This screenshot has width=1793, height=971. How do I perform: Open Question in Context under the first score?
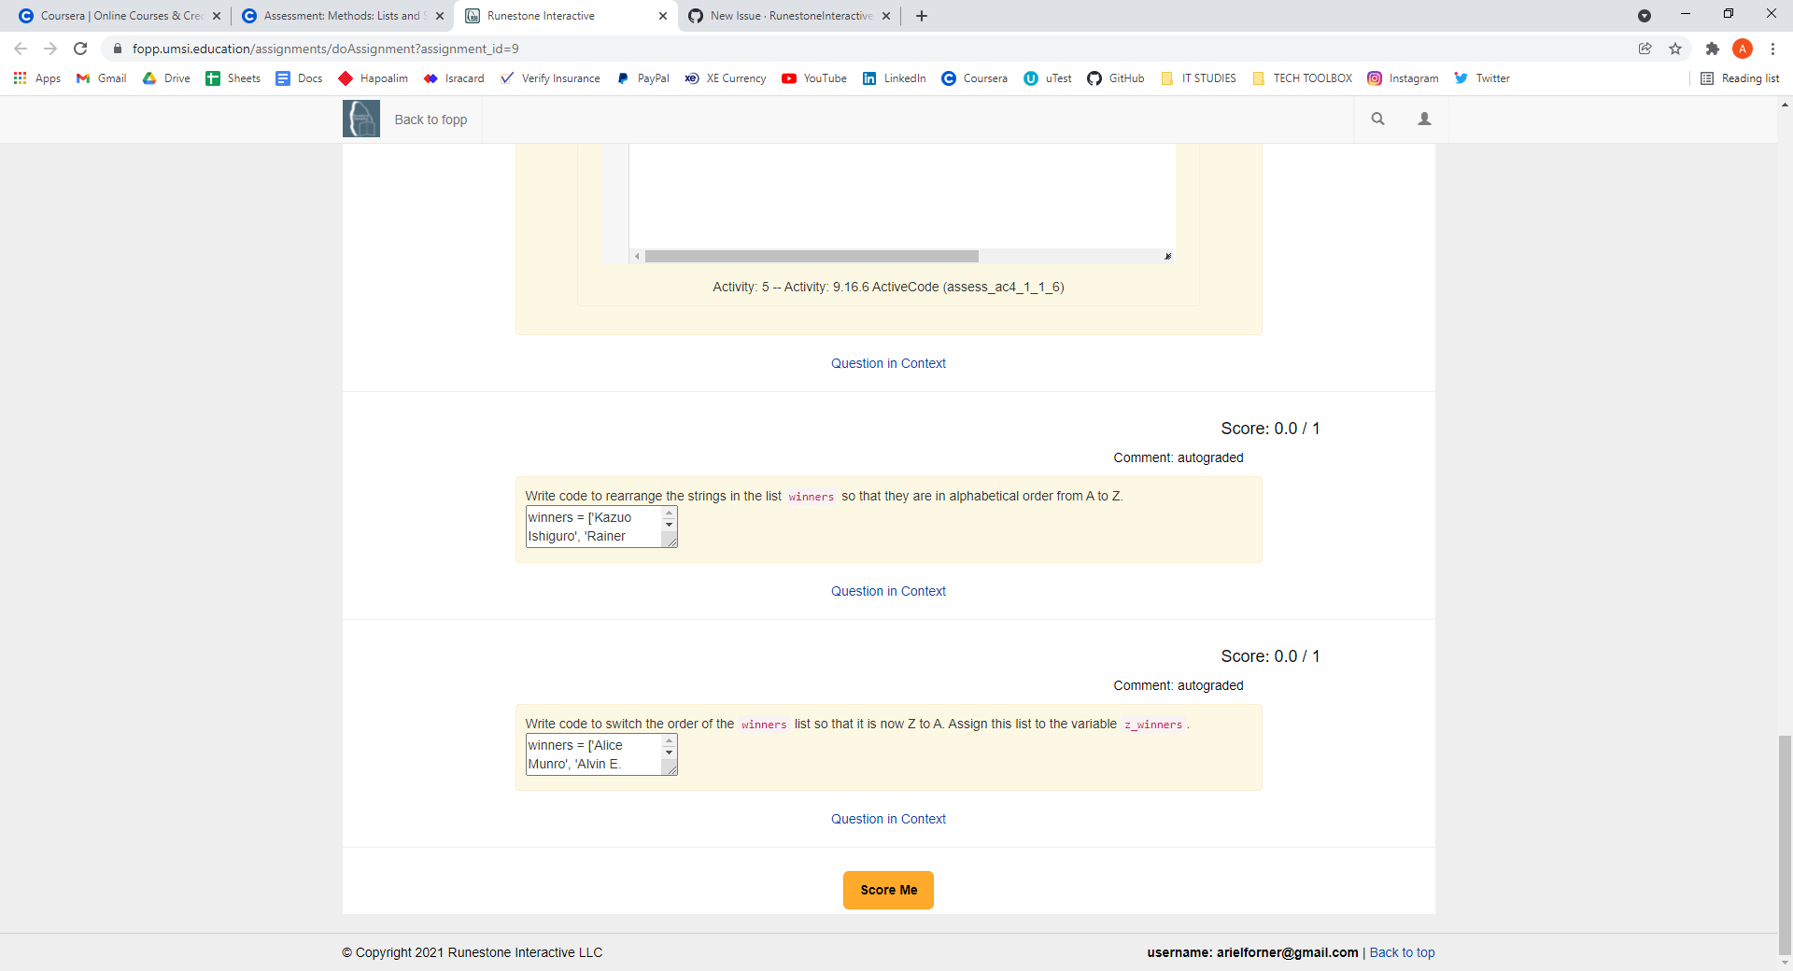pyautogui.click(x=888, y=591)
